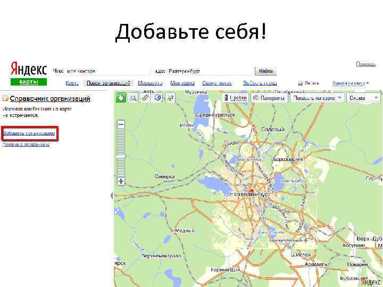This screenshot has width=383, height=287.
Task: Click the Среднеуральск label on the map
Action: (x=215, y=115)
